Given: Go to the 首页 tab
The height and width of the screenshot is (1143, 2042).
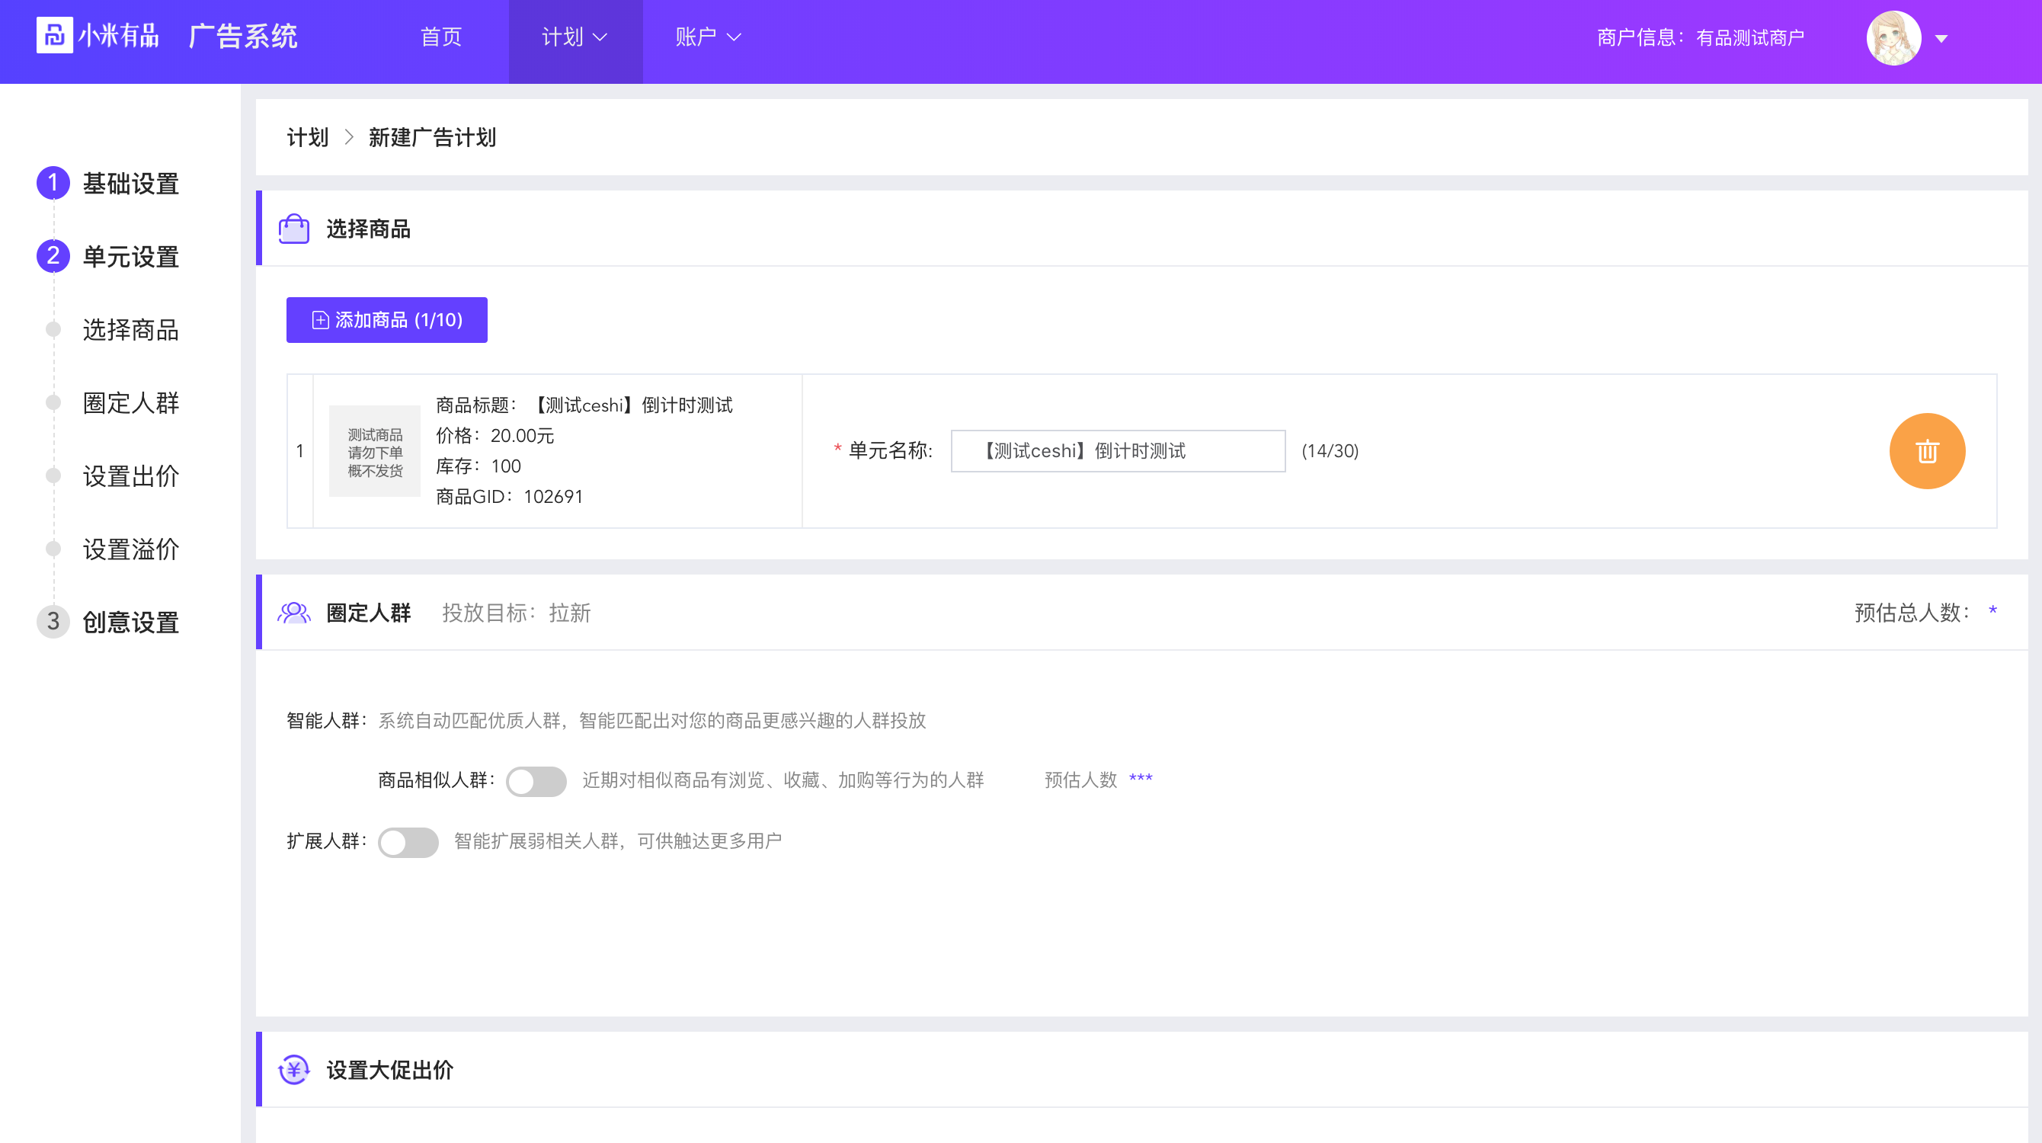Looking at the screenshot, I should (440, 37).
